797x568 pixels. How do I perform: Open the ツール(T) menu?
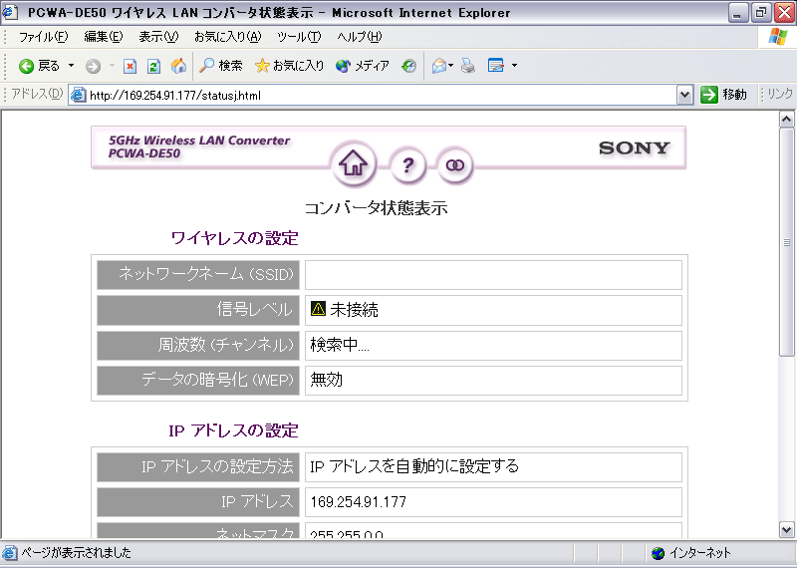pos(299,37)
